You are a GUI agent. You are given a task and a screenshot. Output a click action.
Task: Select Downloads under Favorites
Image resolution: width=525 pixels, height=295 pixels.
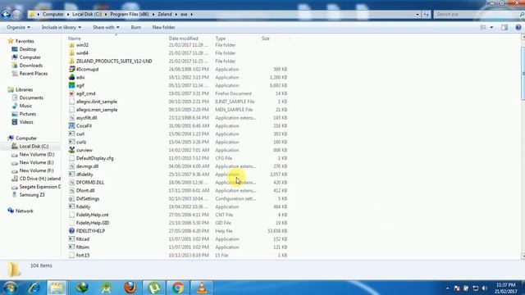click(x=31, y=66)
